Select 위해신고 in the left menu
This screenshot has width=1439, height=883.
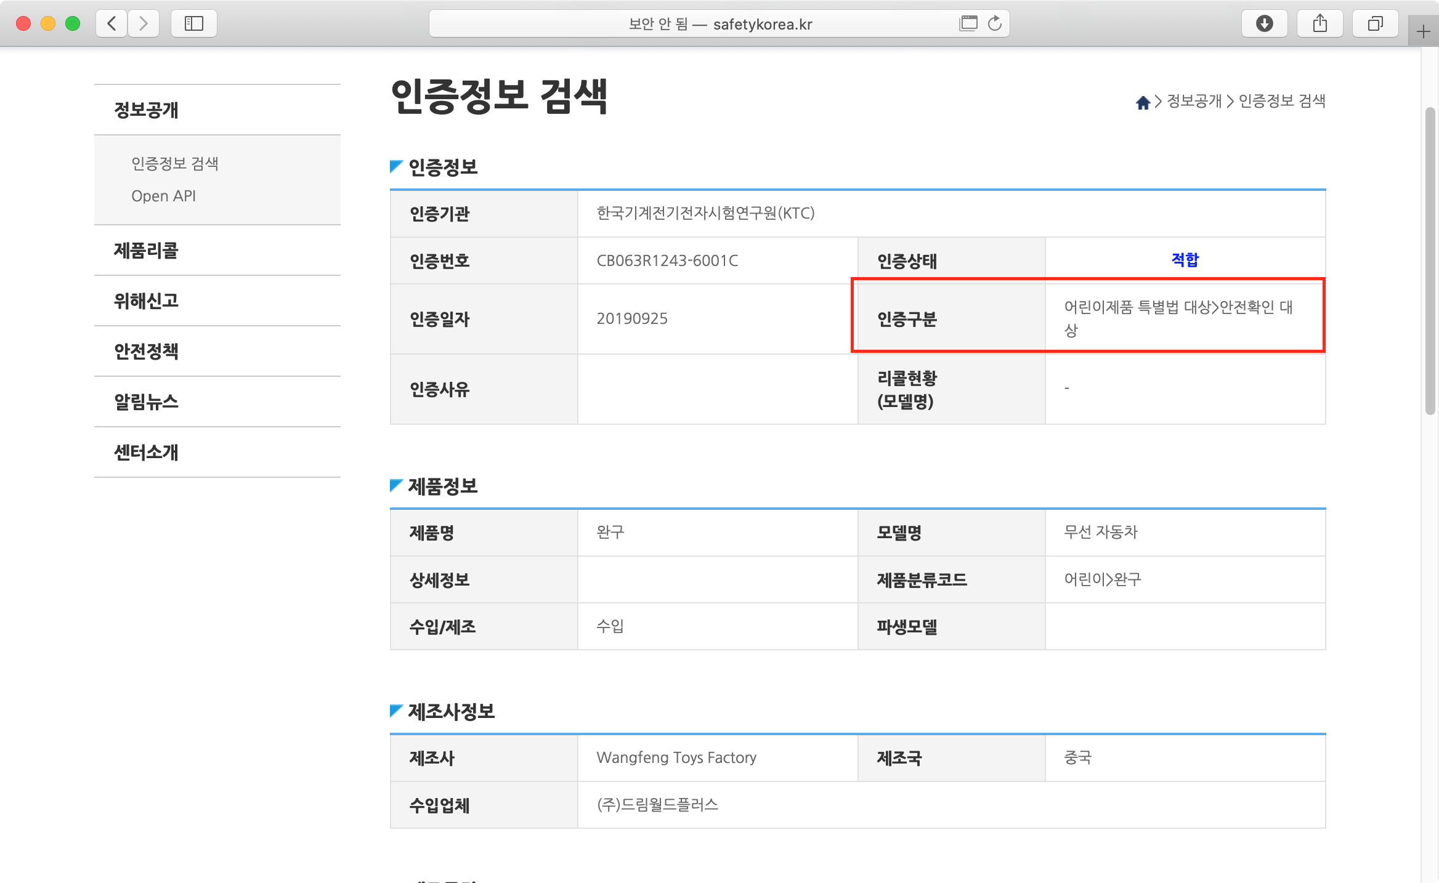146,301
